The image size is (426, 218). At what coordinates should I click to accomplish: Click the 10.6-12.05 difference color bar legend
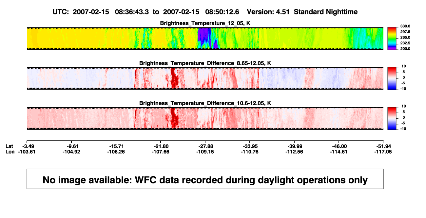[x=393, y=118]
